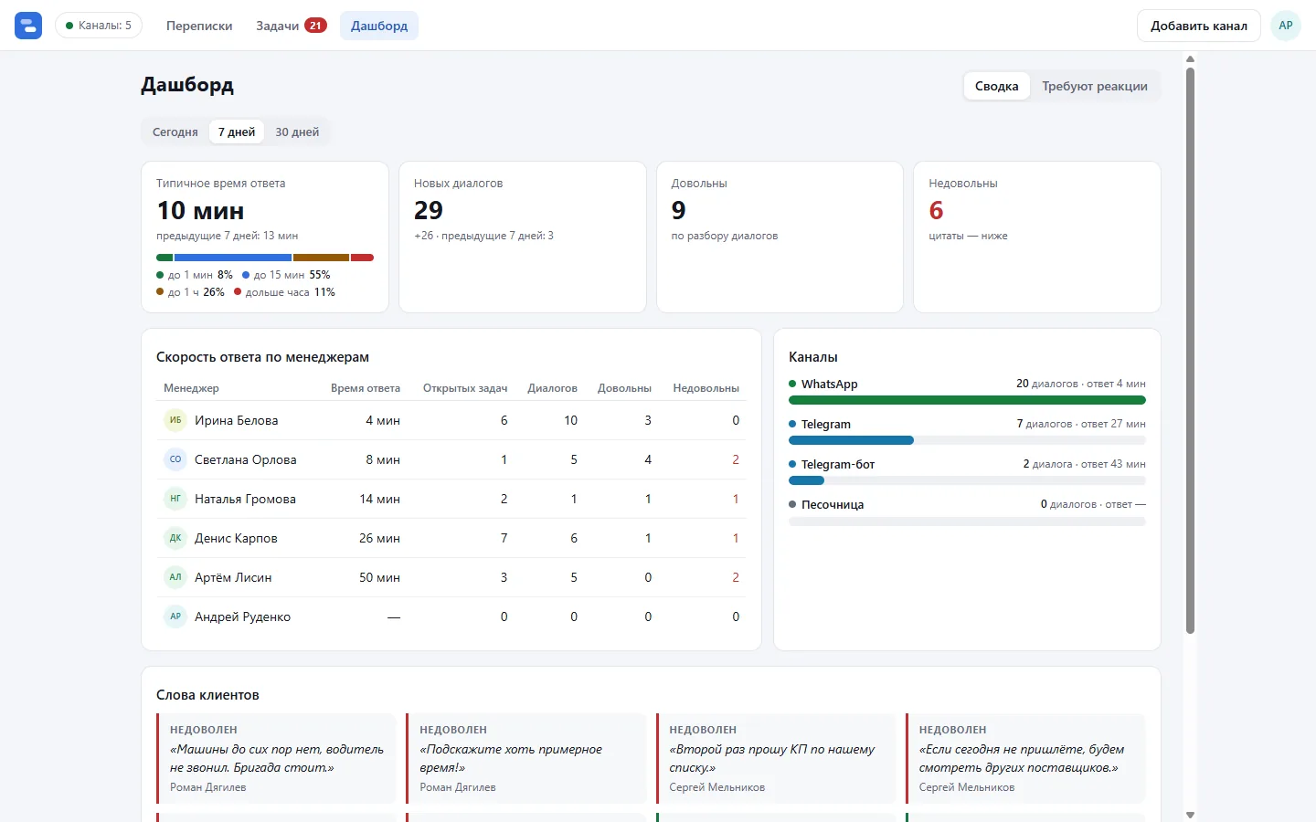Click the Время ответа column header
The width and height of the screenshot is (1316, 822).
pos(366,388)
